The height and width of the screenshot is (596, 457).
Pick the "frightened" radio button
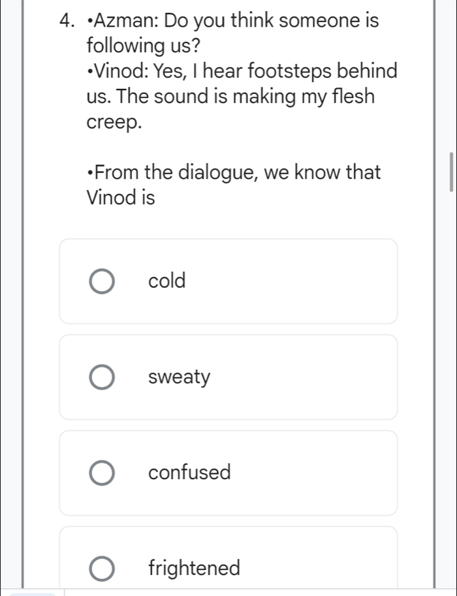click(x=101, y=568)
